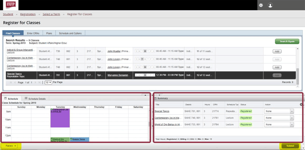Click the Schedule calendar tab icon
Viewport: 305px width, 150px height.
(x=5, y=98)
